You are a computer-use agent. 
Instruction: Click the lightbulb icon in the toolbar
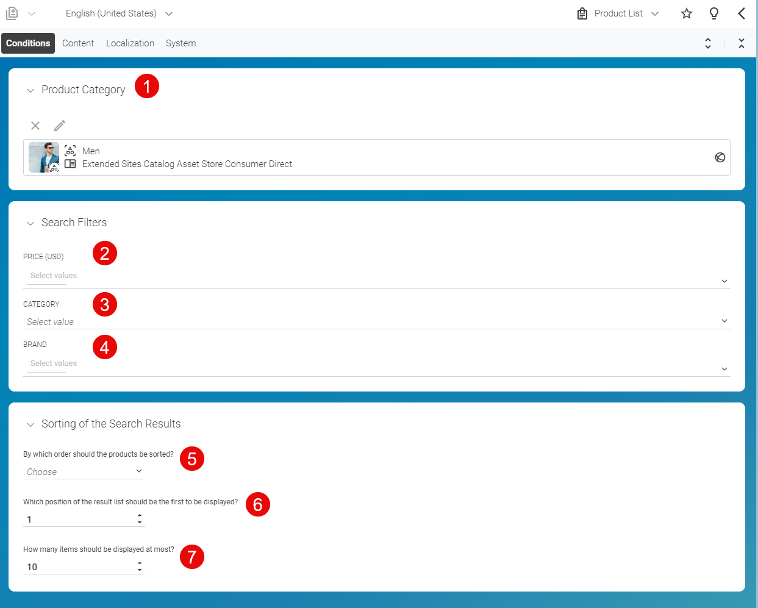click(714, 13)
